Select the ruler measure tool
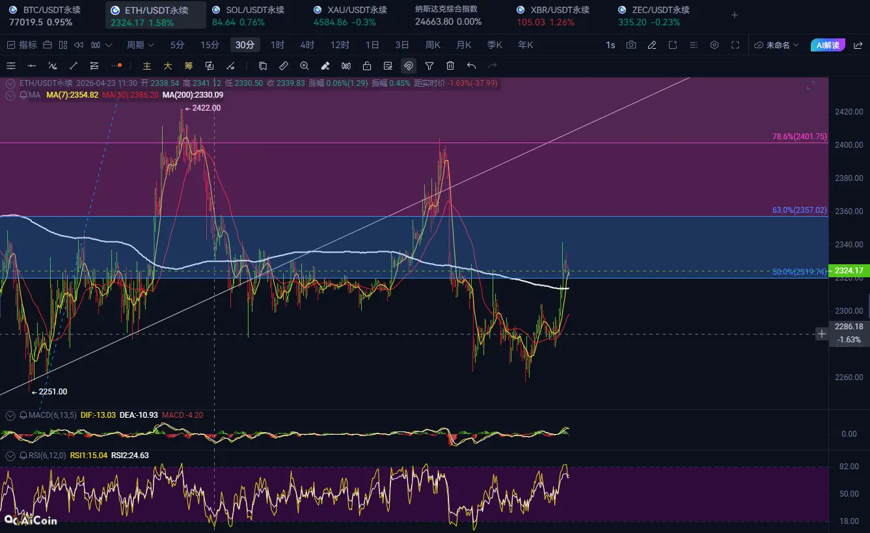Viewport: 870px width, 533px height. (284, 66)
